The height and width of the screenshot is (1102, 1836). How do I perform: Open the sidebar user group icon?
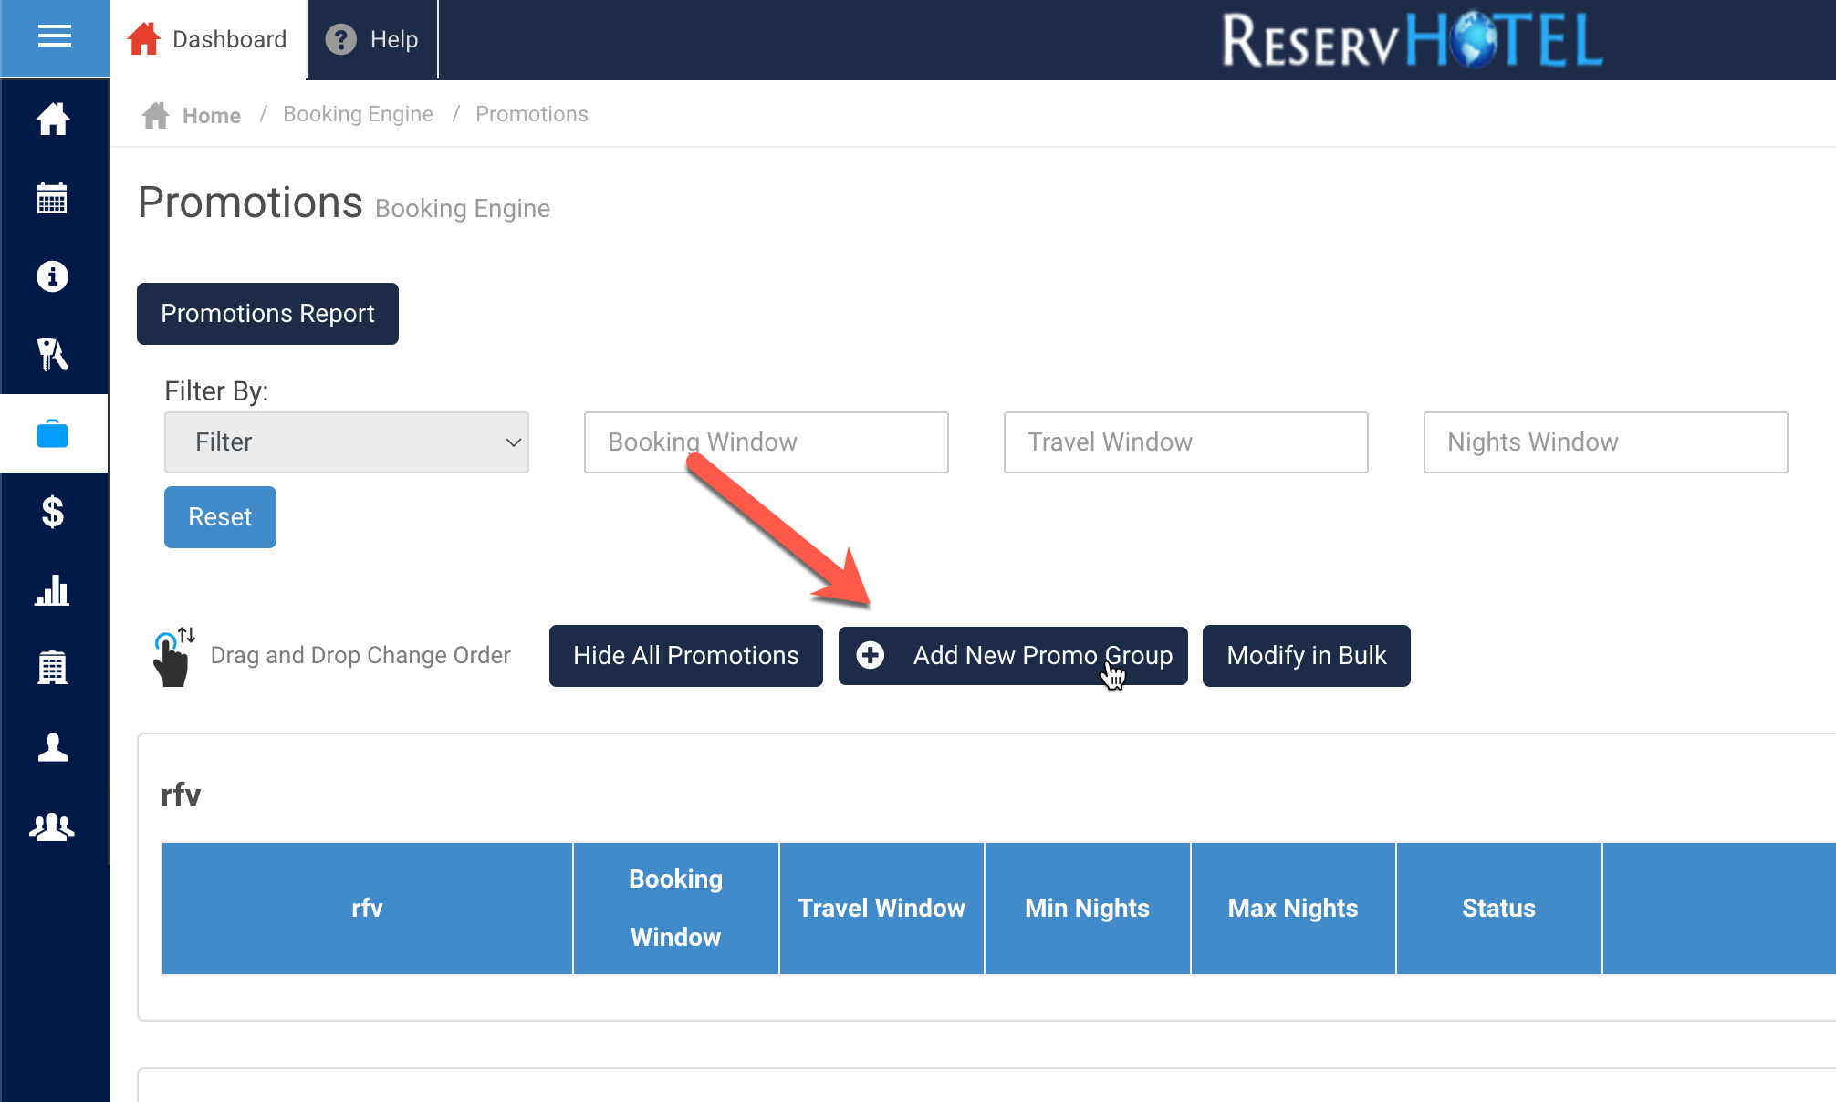pyautogui.click(x=53, y=826)
